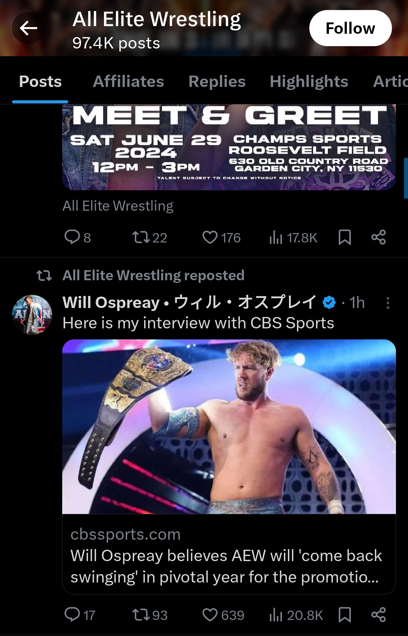Screen dimensions: 408x636
Task: Like Will Ospreay's post with 639 likes
Action: (223, 615)
